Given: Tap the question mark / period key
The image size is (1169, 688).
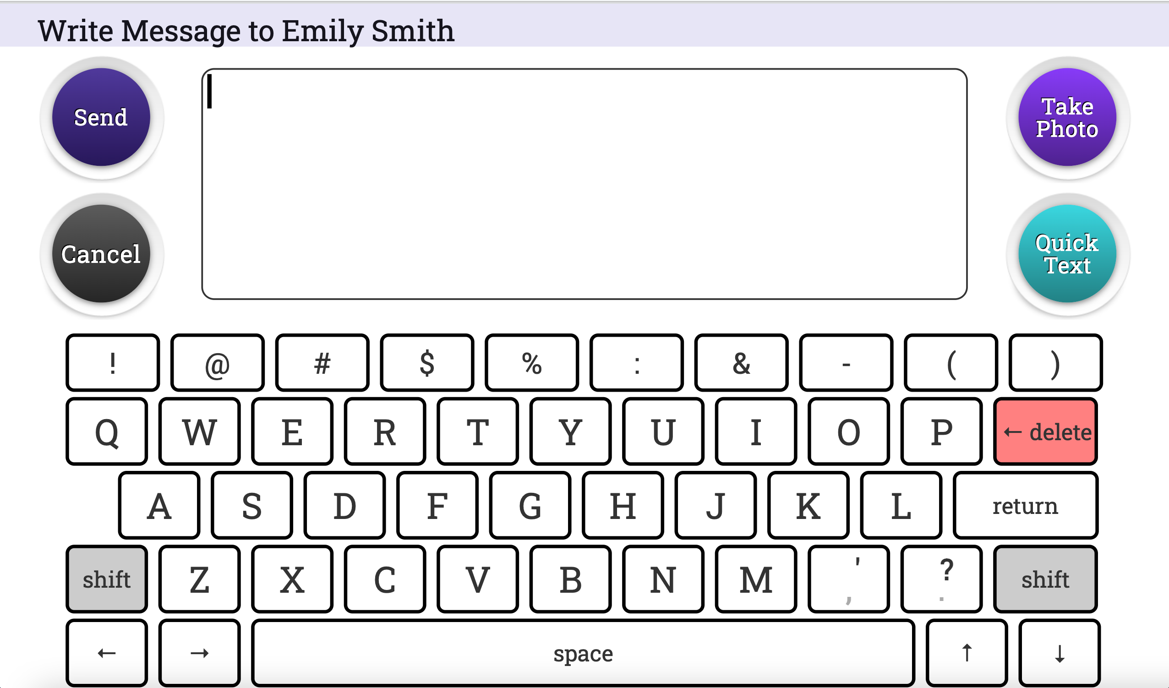Looking at the screenshot, I should (x=941, y=579).
